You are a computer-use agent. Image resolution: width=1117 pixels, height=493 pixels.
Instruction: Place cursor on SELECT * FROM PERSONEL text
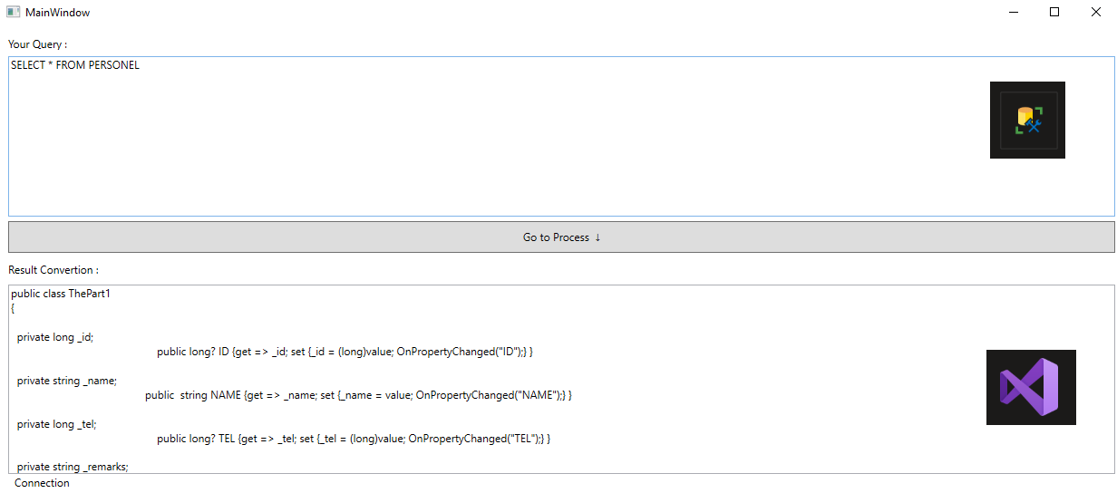75,65
